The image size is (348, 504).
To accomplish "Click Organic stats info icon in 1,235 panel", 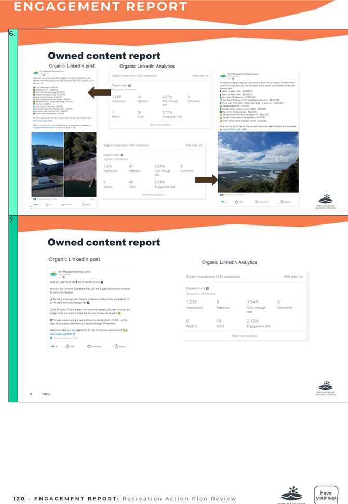I will point(207,289).
